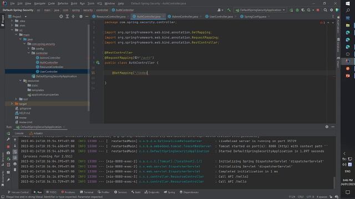Viewport: 355px width, 199px height.
Task: Collapse the main folder
Action: pyautogui.click(x=16, y=34)
